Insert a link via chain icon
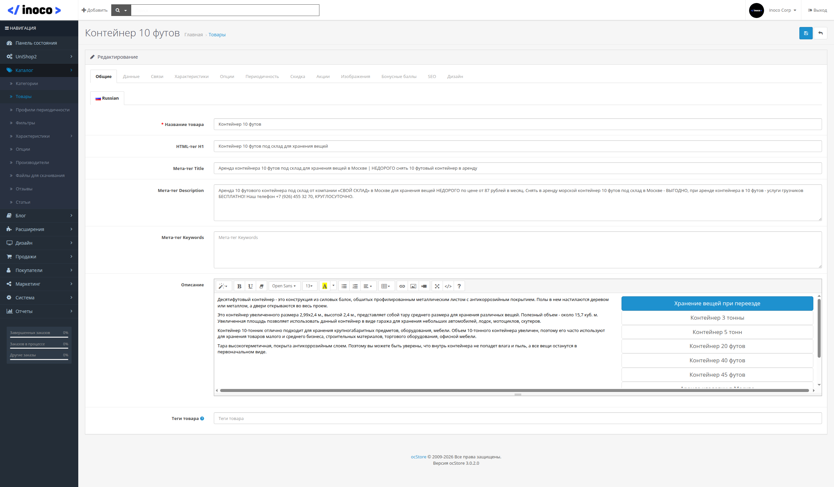The width and height of the screenshot is (834, 487). 402,286
